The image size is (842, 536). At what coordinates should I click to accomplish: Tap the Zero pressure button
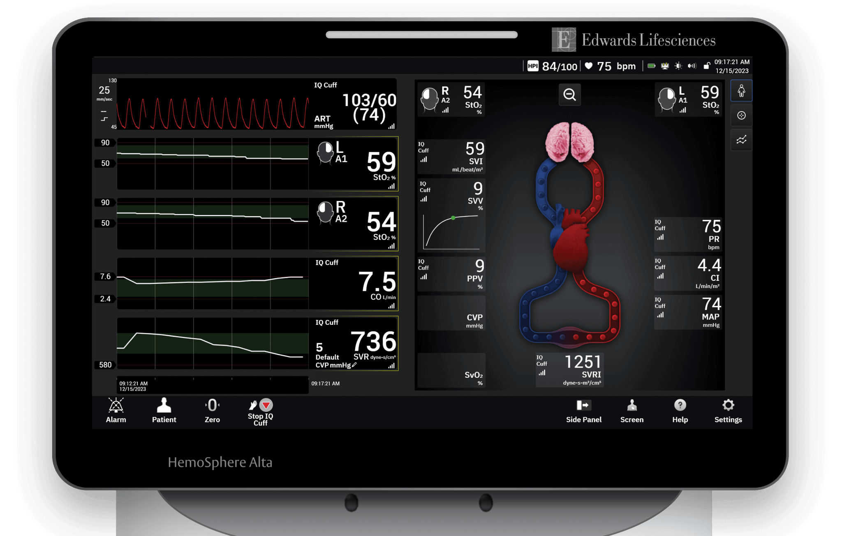(x=212, y=410)
